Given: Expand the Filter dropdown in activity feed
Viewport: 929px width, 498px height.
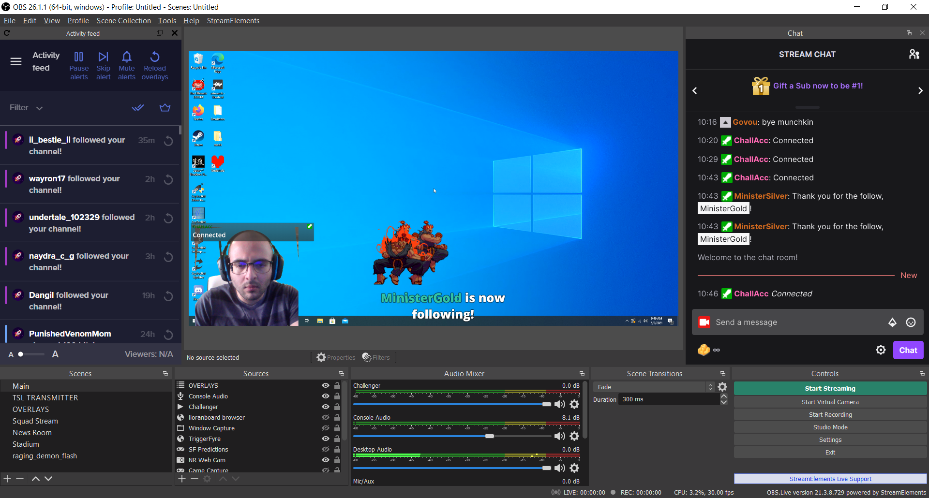Looking at the screenshot, I should tap(39, 108).
